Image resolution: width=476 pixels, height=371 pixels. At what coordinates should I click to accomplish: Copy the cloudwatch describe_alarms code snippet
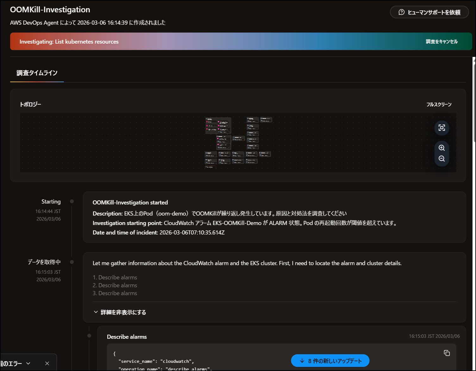(447, 352)
